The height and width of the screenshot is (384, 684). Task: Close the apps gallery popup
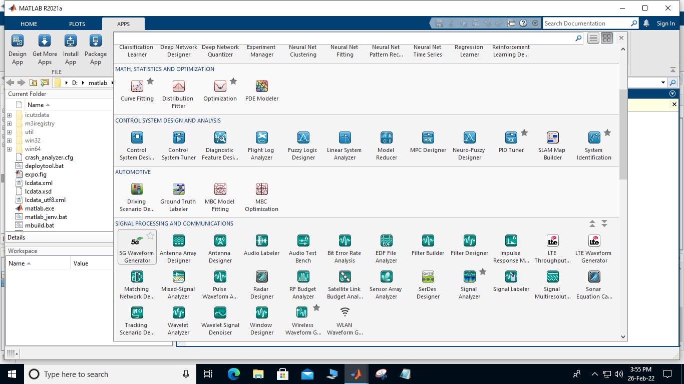coord(621,38)
